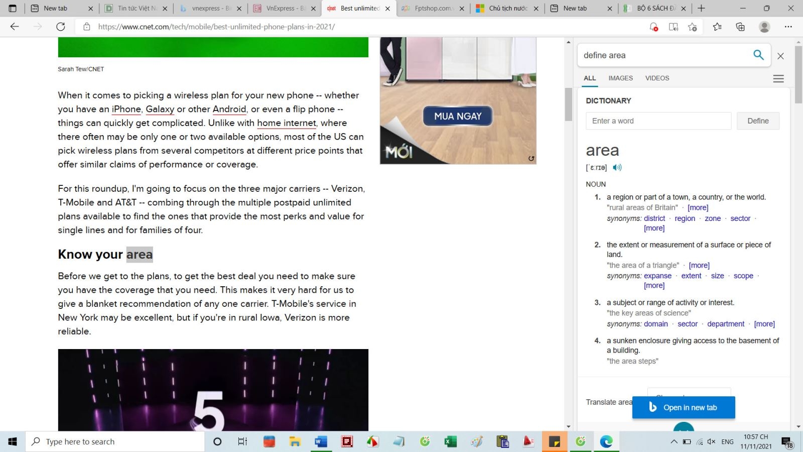Open the iPhone link in article

click(126, 109)
